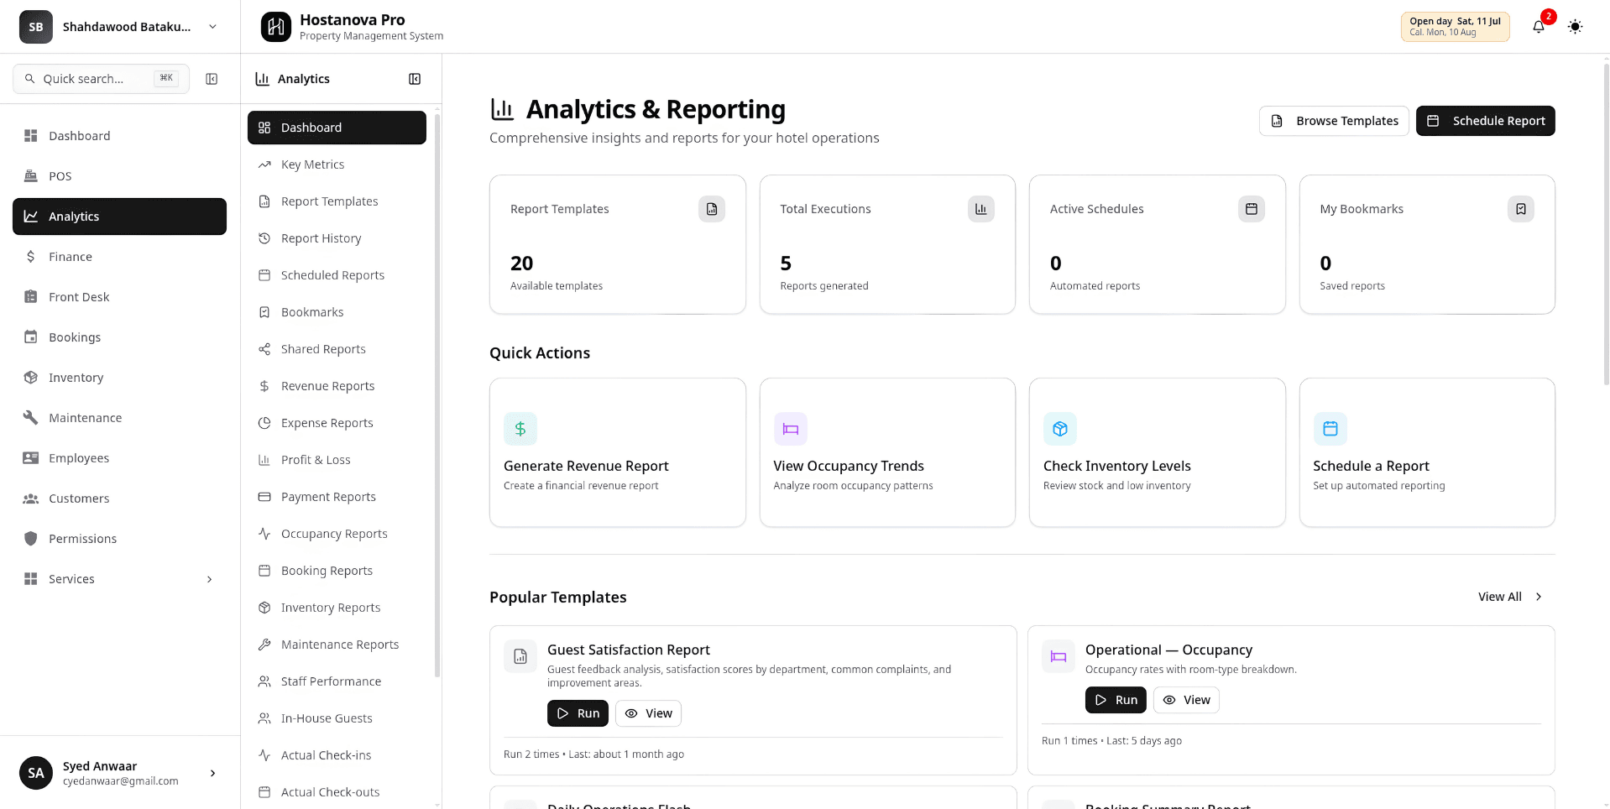Click the Open day date badge
1610x809 pixels.
pos(1455,27)
